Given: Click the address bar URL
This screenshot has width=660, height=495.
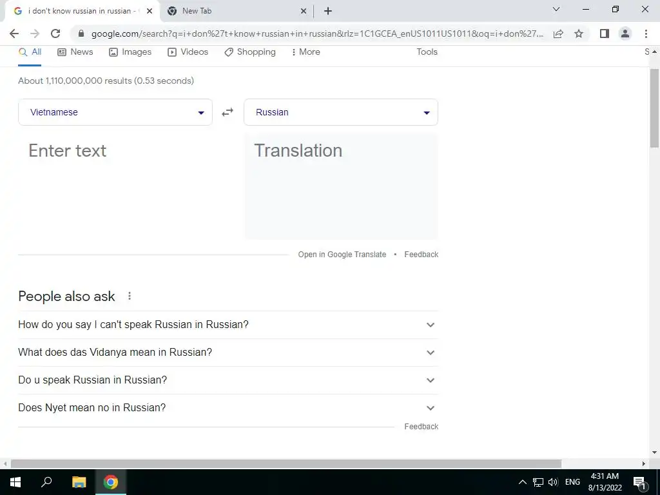Looking at the screenshot, I should (317, 34).
